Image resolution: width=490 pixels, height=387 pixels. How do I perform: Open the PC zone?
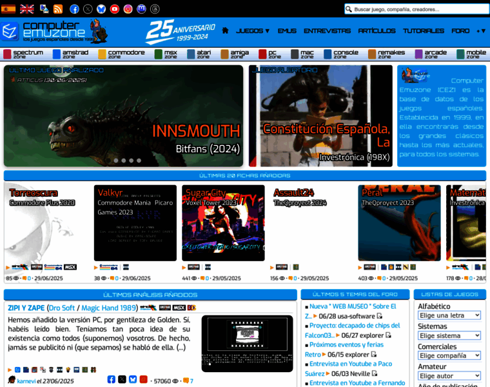(x=269, y=54)
